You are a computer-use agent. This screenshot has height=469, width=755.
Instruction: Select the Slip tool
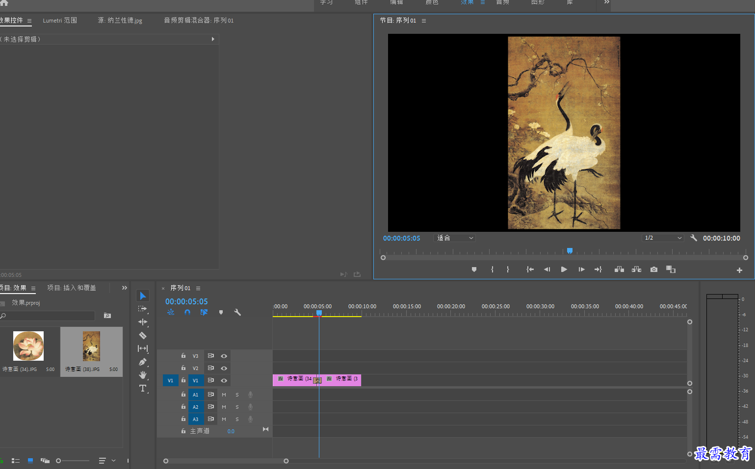pyautogui.click(x=143, y=348)
